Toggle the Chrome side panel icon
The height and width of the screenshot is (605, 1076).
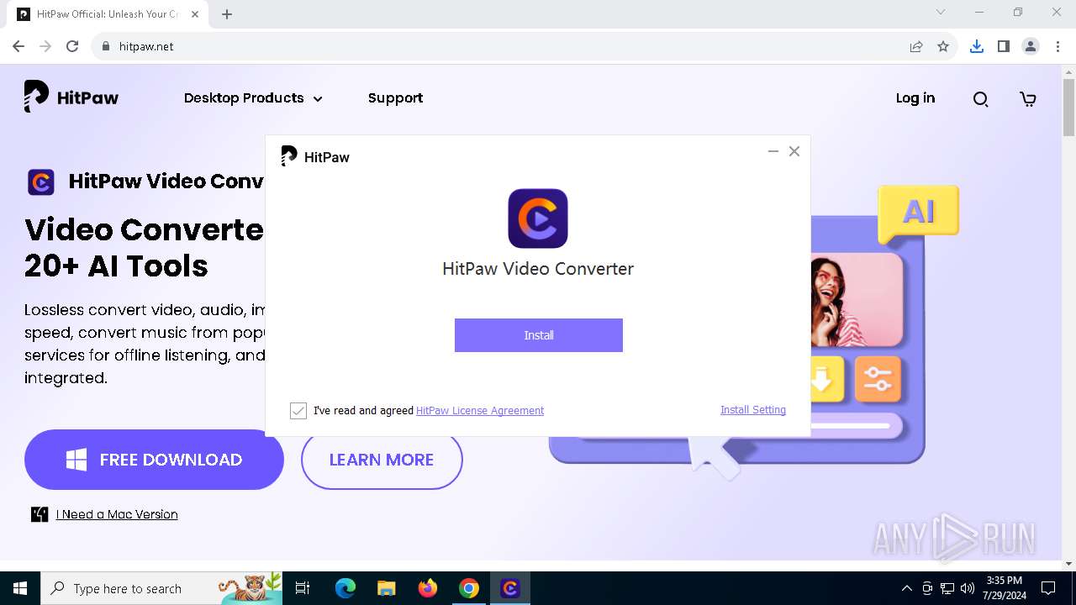click(x=1003, y=46)
